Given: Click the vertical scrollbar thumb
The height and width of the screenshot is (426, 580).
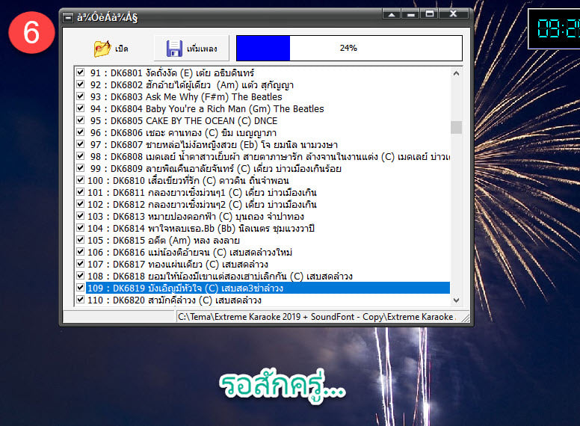Looking at the screenshot, I should (x=455, y=127).
